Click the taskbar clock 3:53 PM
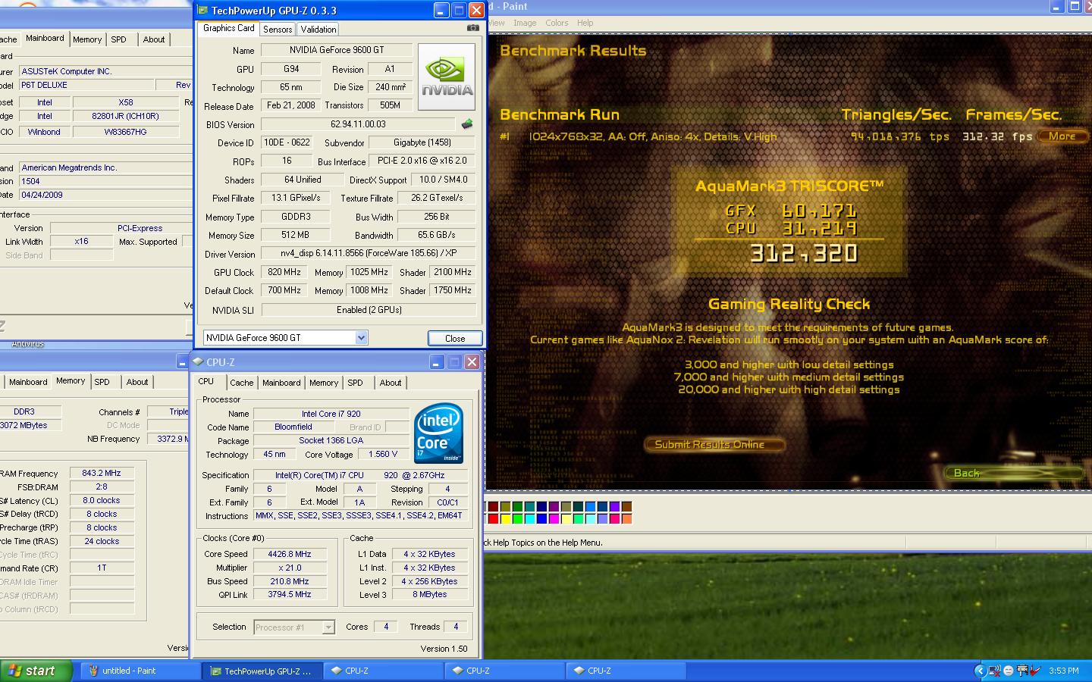Screen dimensions: 1092x682 click(1063, 671)
